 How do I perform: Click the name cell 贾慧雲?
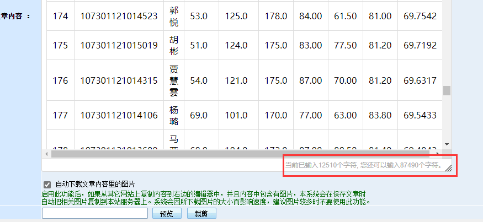[174, 80]
